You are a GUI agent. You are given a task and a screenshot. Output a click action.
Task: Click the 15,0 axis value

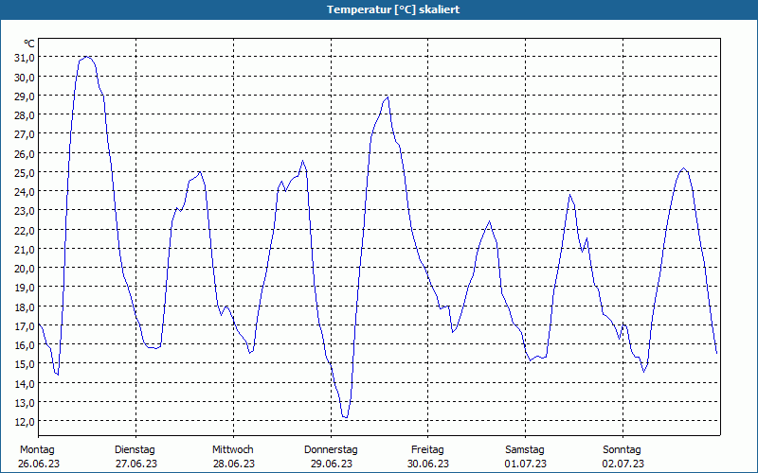[25, 364]
